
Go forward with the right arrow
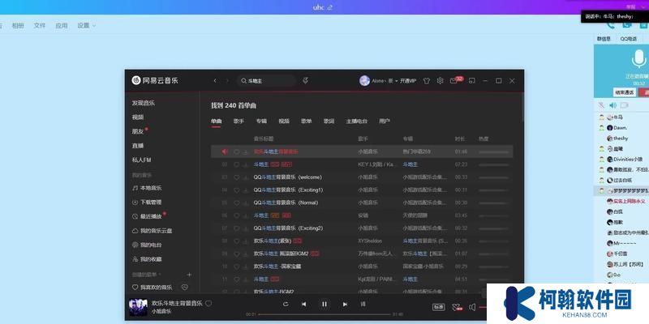tap(227, 80)
